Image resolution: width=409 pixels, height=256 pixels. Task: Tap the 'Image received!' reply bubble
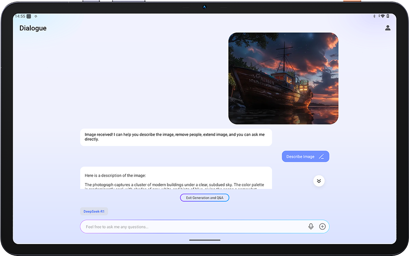point(176,137)
